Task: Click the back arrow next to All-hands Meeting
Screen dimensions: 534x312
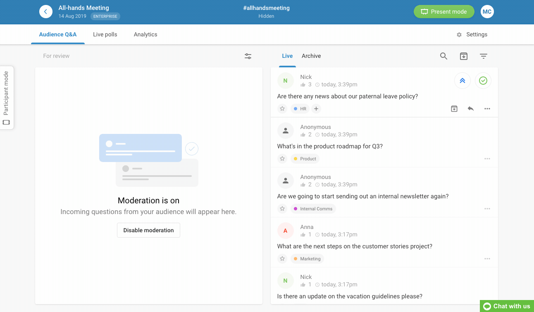Action: (46, 12)
